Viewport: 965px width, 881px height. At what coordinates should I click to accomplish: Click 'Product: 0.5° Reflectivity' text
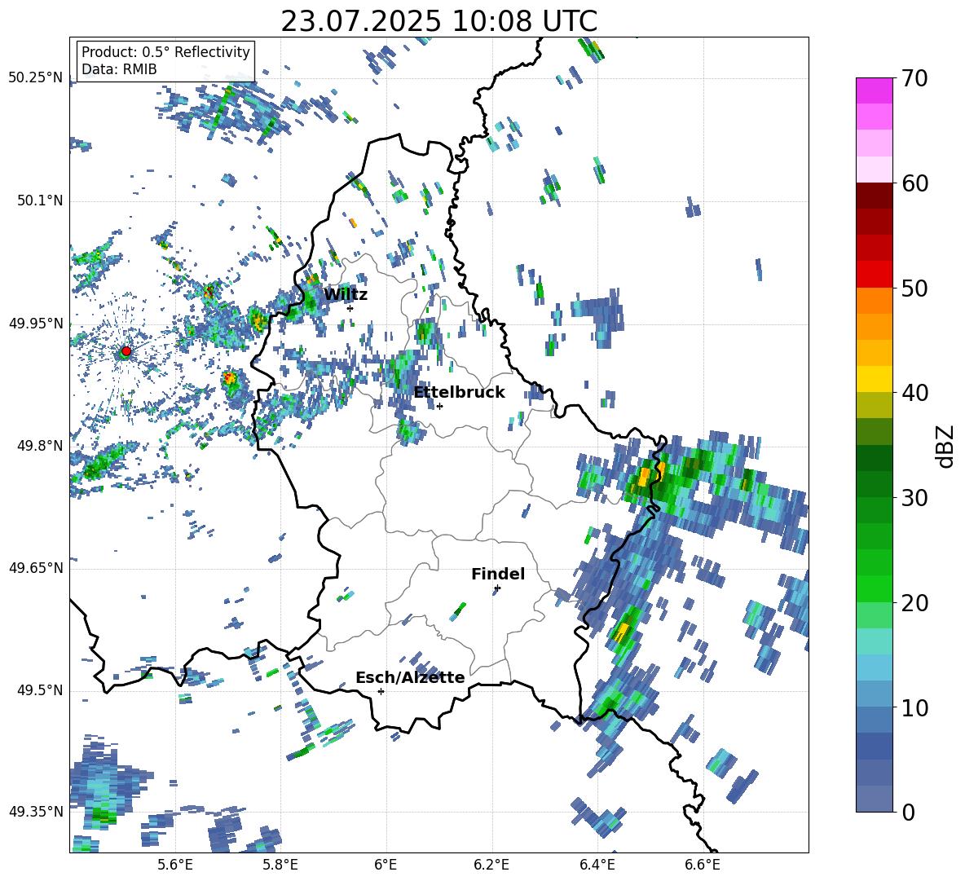click(165, 51)
